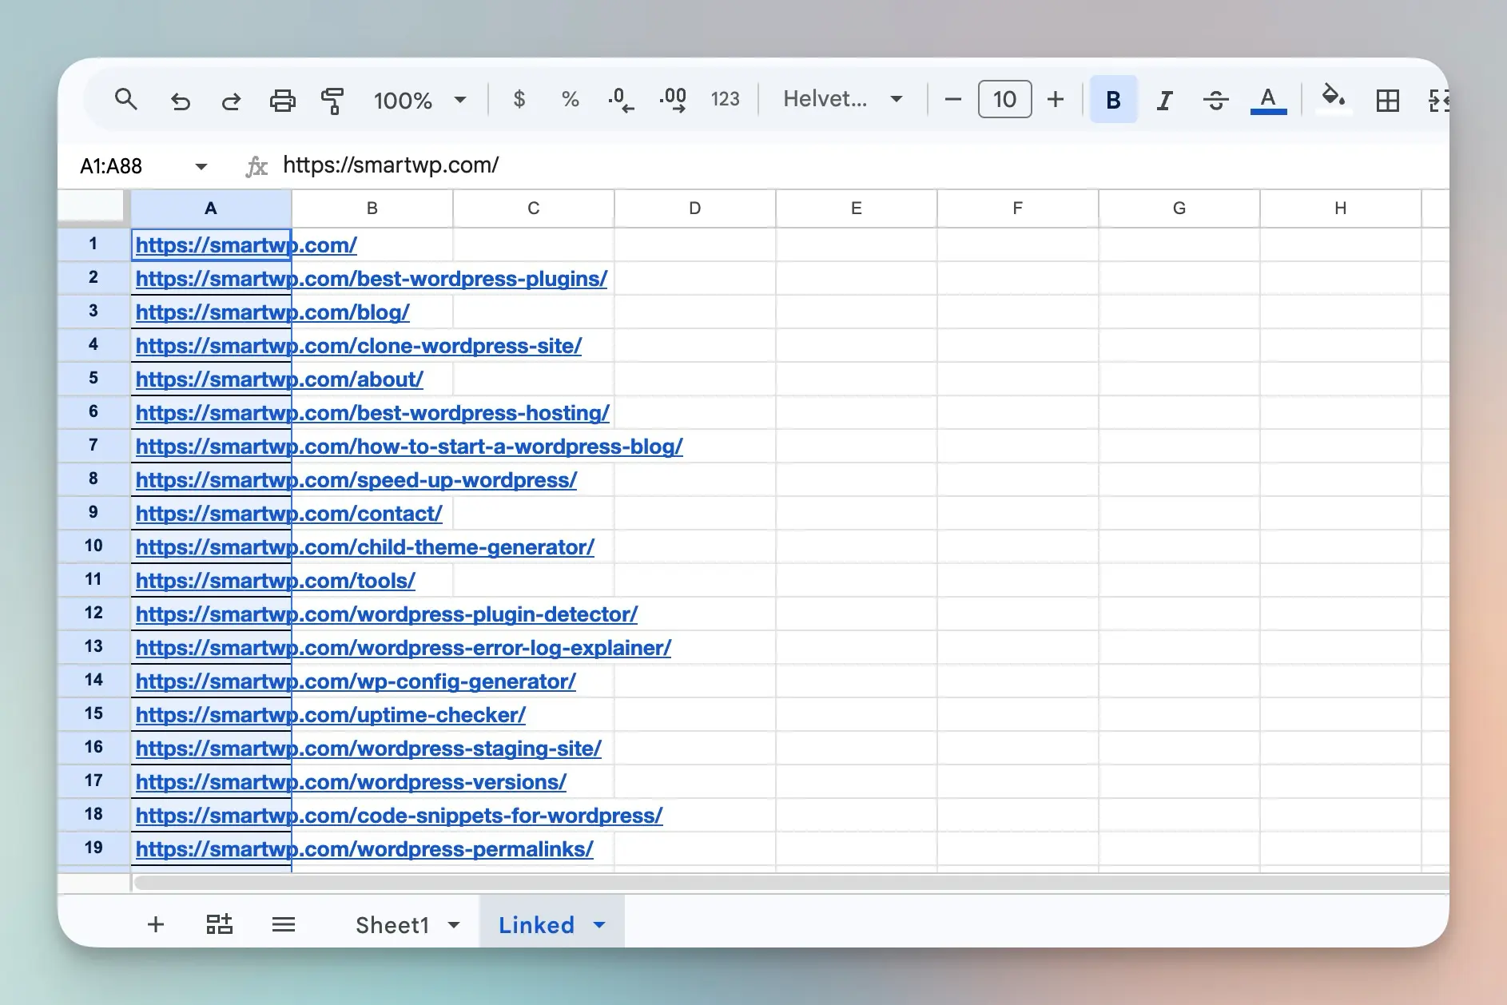Viewport: 1507px width, 1005px height.
Task: Increase font size with plus button
Action: pos(1056,100)
